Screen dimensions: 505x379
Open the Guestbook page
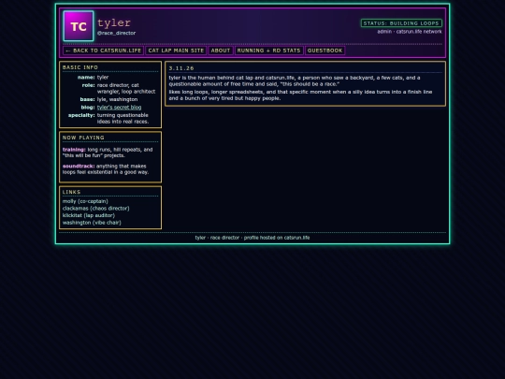pos(325,51)
